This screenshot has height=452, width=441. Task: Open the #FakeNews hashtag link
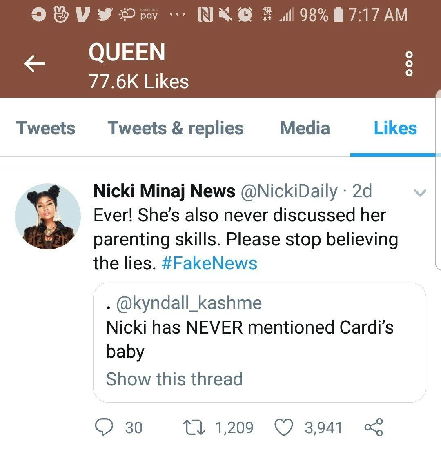(x=209, y=263)
